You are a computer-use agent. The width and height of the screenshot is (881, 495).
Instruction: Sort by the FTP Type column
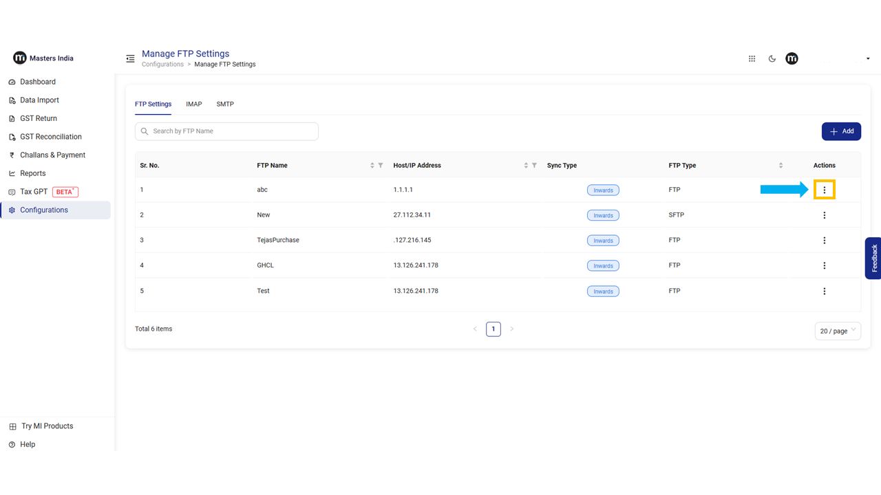pos(781,166)
